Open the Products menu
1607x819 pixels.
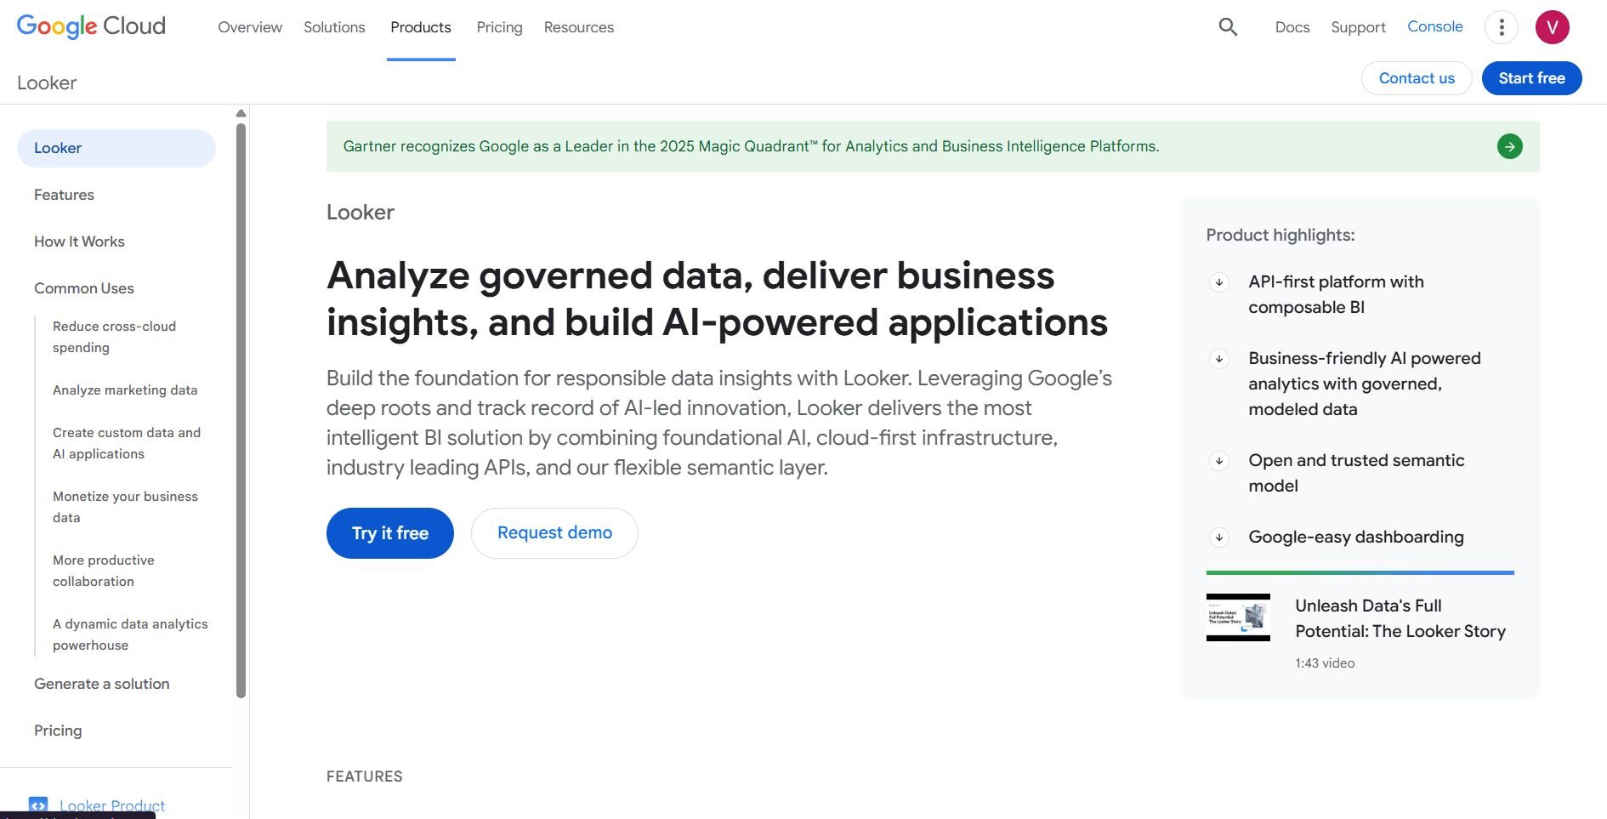420,27
